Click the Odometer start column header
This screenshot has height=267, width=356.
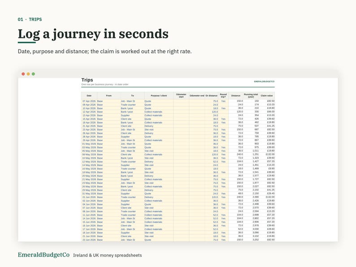[x=181, y=96]
